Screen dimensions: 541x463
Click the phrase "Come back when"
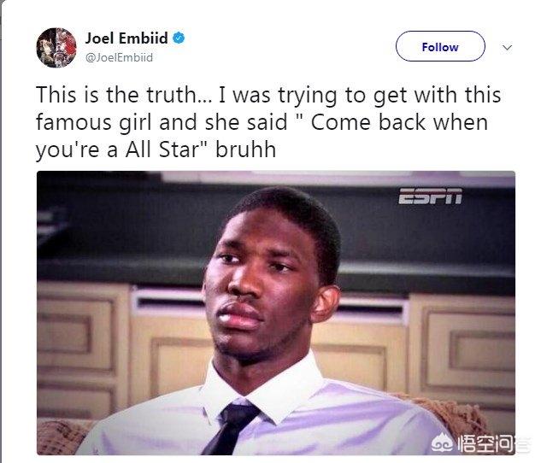pos(399,122)
